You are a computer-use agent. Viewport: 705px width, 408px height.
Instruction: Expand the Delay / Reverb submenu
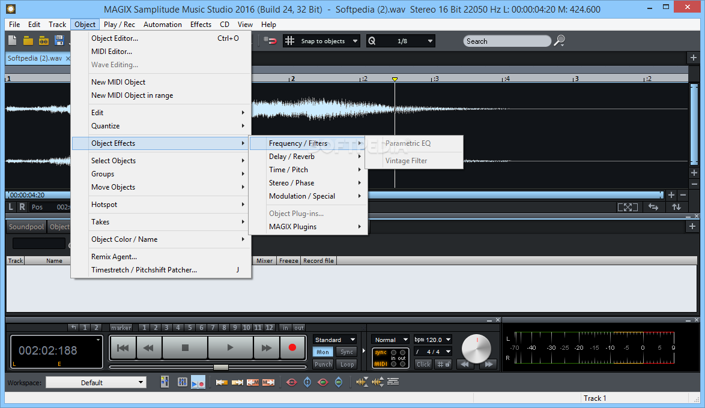(309, 157)
